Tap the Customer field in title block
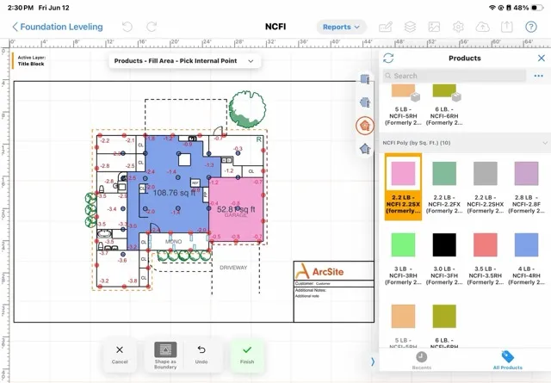The image size is (551, 383). (334, 283)
